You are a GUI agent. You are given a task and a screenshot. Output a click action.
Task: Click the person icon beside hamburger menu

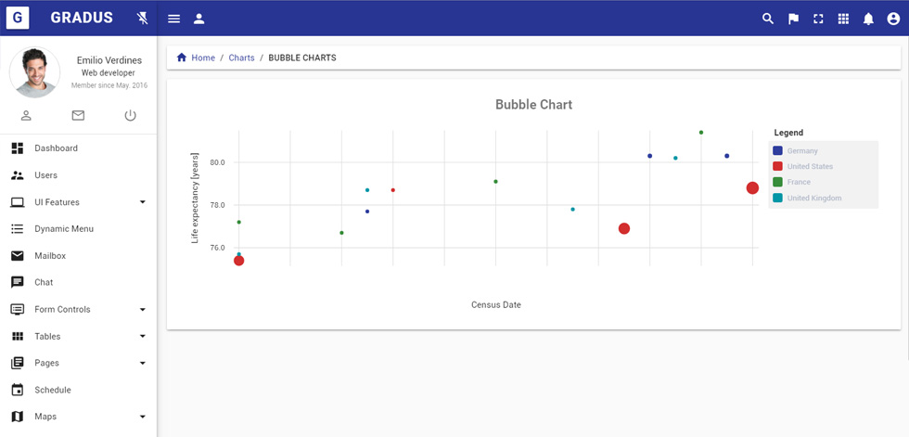(x=198, y=19)
